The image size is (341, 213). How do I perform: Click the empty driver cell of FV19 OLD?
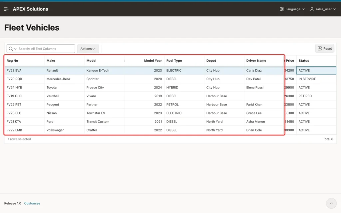coord(264,96)
